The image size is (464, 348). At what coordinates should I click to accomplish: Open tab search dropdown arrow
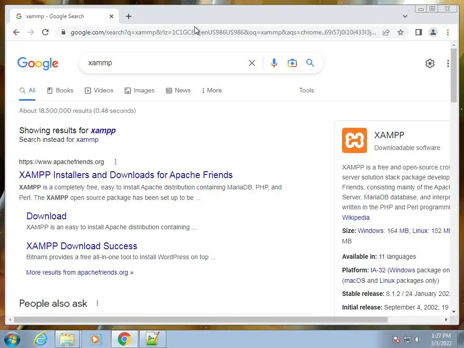click(x=405, y=16)
